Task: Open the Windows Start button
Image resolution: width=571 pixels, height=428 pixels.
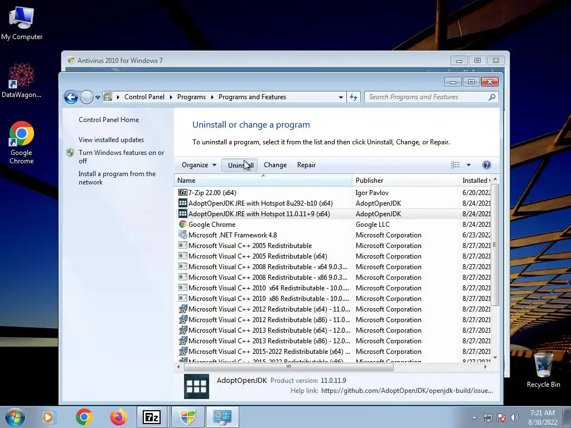Action: point(14,417)
